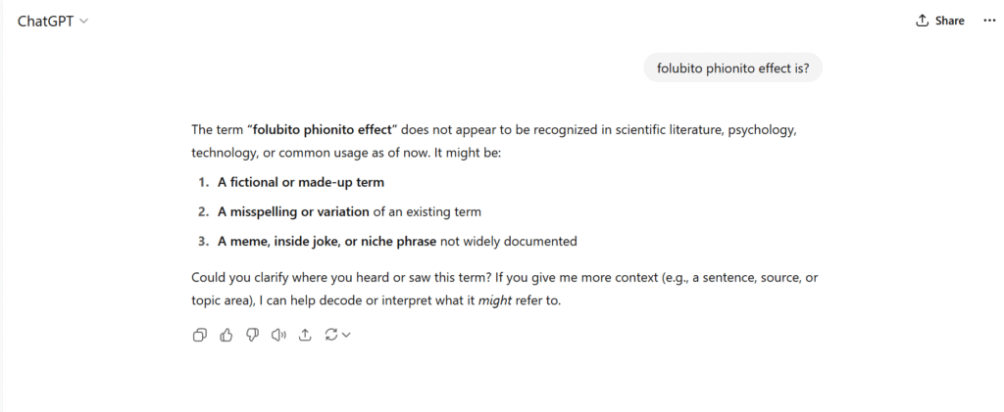Screen dimensions: 1004x412
Task: Select the user message bubble "folubito phionito effect is?"
Action: (x=732, y=68)
